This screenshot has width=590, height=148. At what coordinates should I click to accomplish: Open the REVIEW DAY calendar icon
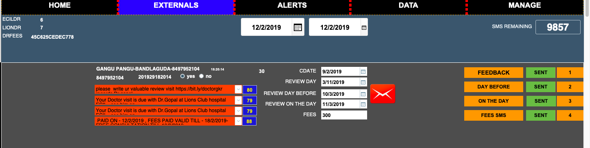tap(363, 82)
